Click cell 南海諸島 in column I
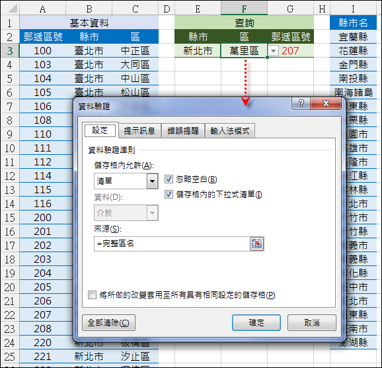This screenshot has width=382, height=368. coord(354,93)
